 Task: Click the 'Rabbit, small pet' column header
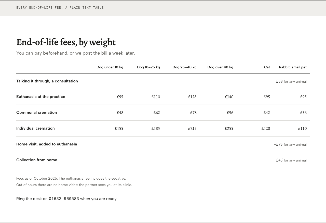[x=293, y=67]
